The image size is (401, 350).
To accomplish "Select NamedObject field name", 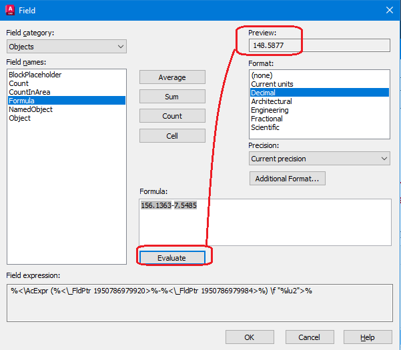I will [67, 109].
